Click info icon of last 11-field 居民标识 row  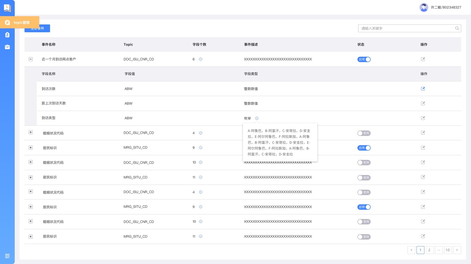tap(201, 236)
